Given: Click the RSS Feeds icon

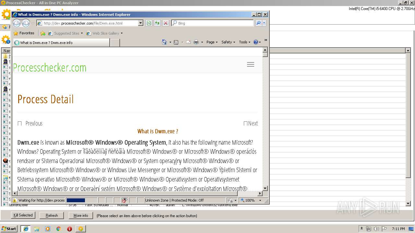Looking at the screenshot, I should (176, 42).
